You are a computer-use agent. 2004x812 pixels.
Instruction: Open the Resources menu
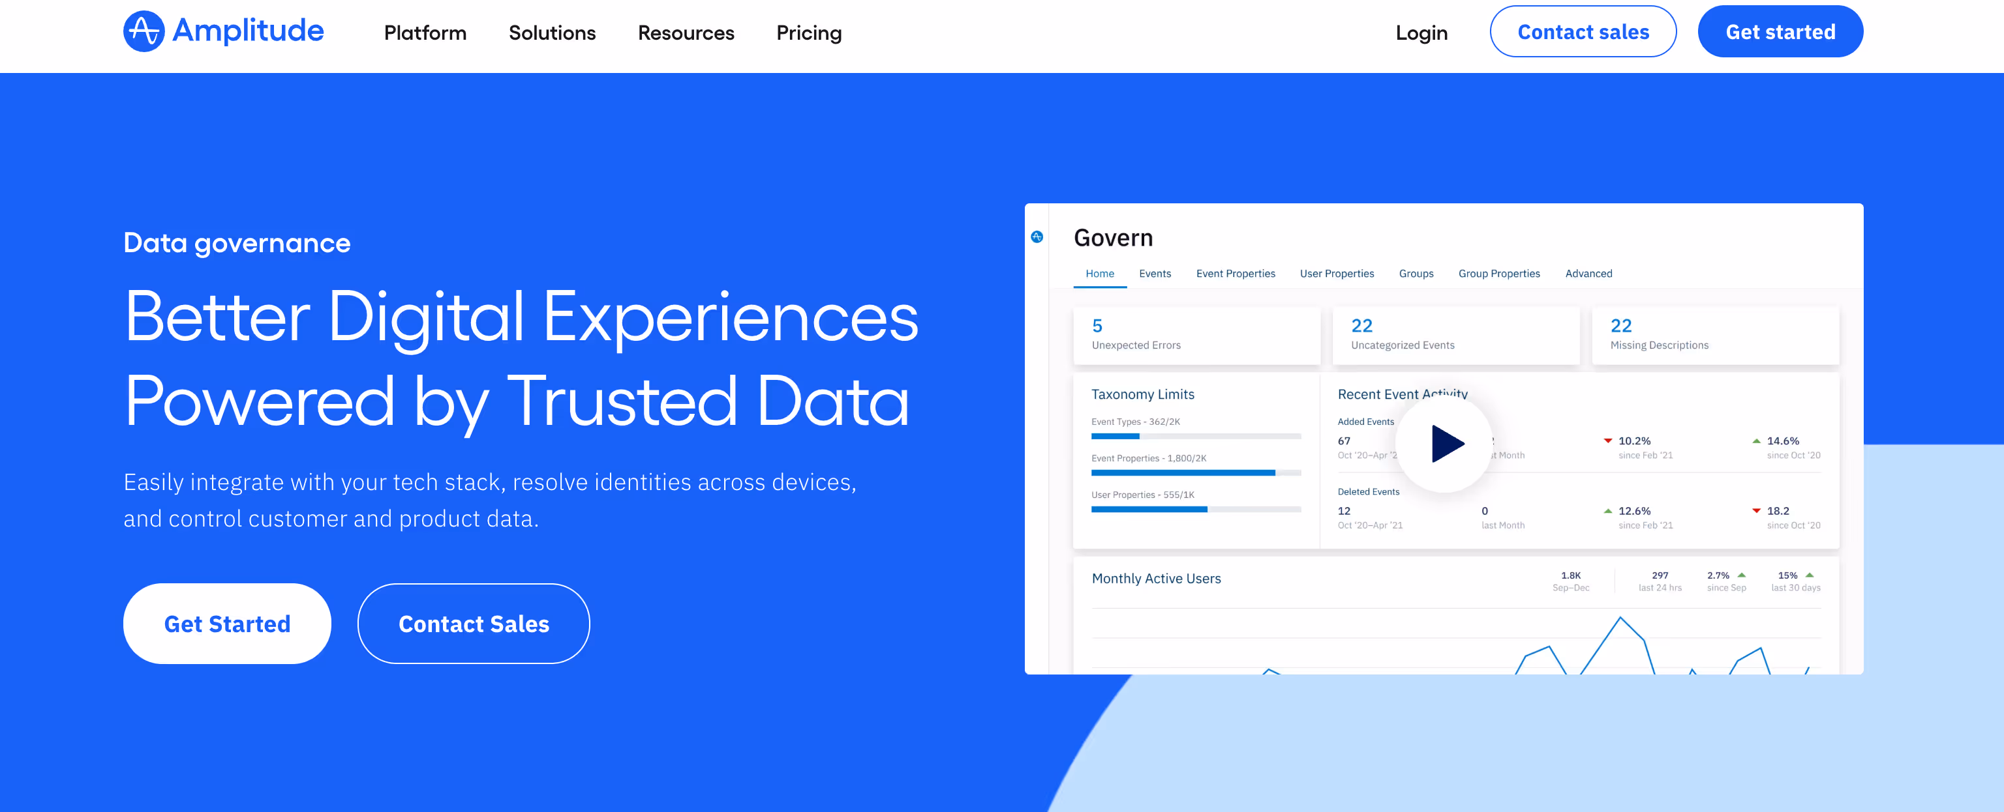pos(686,33)
